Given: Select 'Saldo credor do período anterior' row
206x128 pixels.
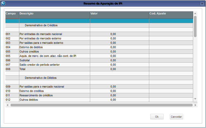Looking at the screenshot, I should coord(99,65).
